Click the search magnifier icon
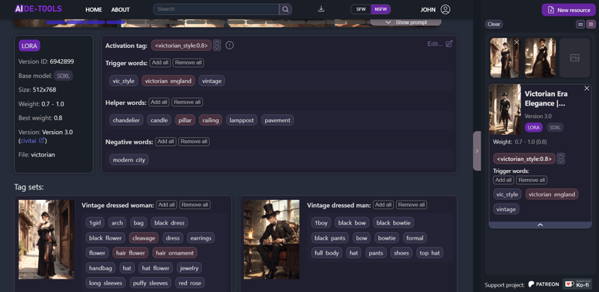Image resolution: width=599 pixels, height=292 pixels. (285, 9)
